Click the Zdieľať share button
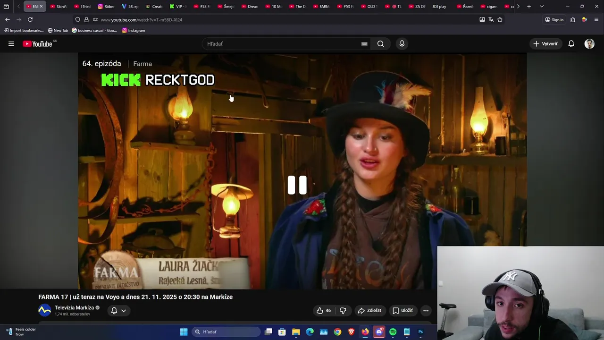The width and height of the screenshot is (604, 340). 369,311
